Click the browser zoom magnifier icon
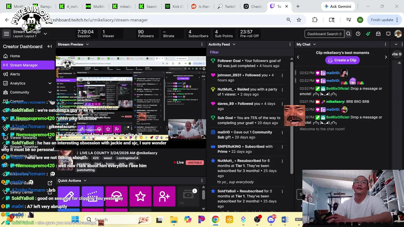 [x=288, y=20]
